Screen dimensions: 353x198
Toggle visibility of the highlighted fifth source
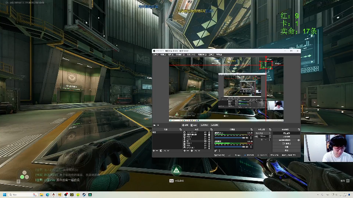pyautogui.click(x=205, y=141)
